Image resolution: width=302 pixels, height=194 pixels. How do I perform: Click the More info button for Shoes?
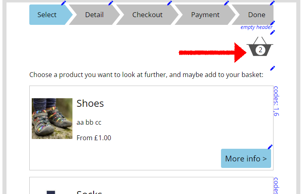pyautogui.click(x=246, y=158)
